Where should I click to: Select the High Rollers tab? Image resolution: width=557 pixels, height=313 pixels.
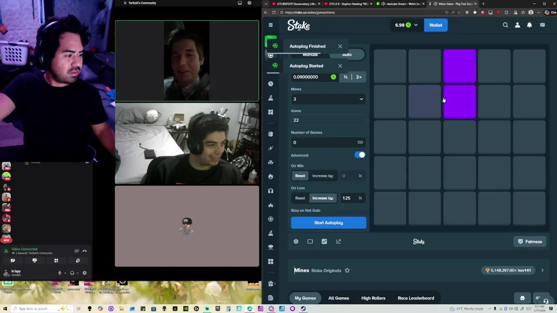coord(373,298)
